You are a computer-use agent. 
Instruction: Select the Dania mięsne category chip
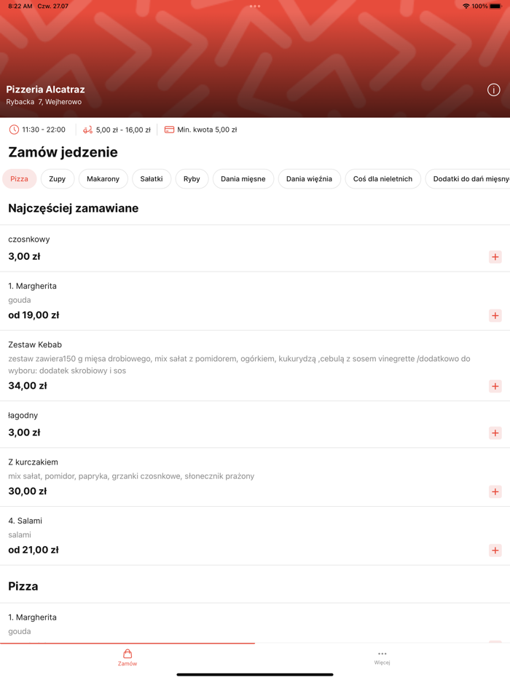[x=243, y=178]
